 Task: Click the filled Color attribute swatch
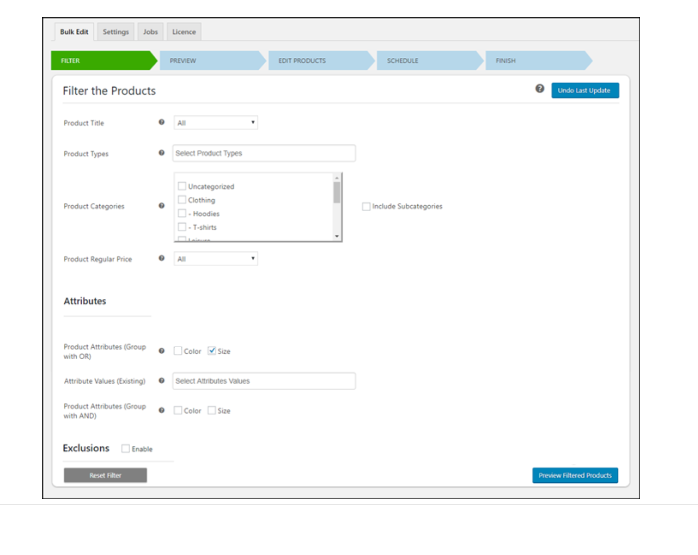point(178,351)
